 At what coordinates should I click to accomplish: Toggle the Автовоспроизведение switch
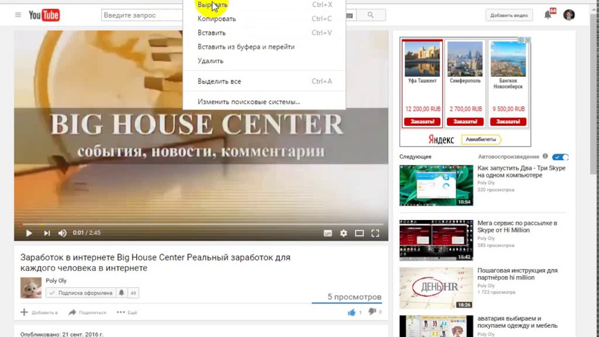pos(560,157)
